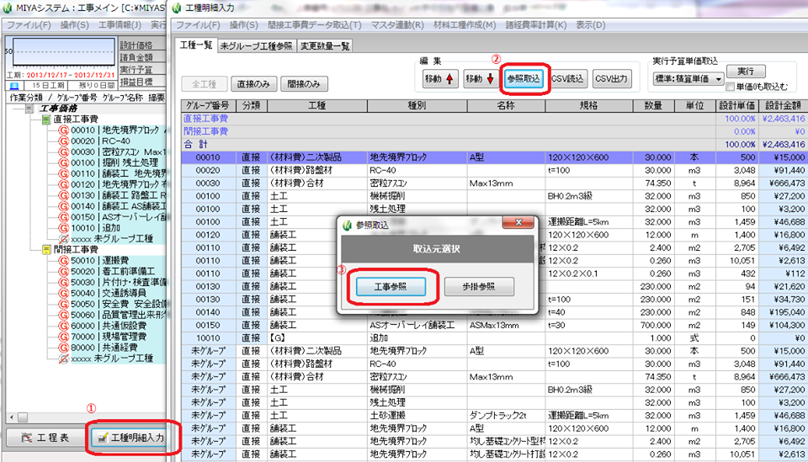Click the G icon of group 00030
808x462 pixels.
pyautogui.click(x=63, y=152)
